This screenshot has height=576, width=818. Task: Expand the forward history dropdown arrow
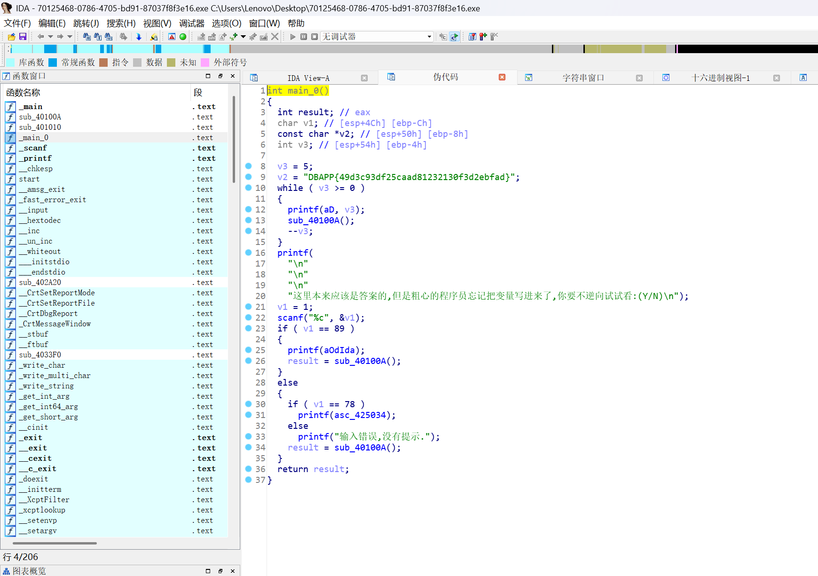click(70, 37)
